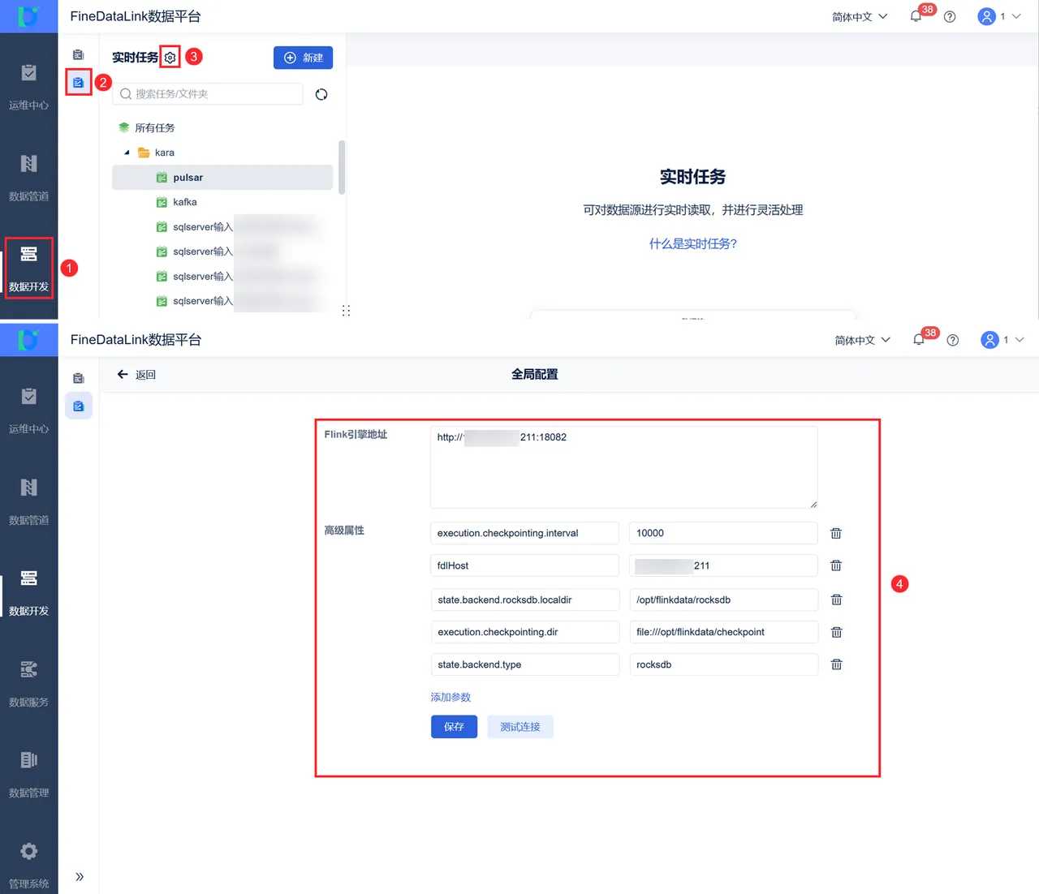This screenshot has width=1039, height=894.
Task: Click the value field containing rocksdb only
Action: (x=723, y=664)
